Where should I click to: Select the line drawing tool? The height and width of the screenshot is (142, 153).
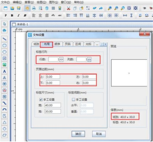pyautogui.click(x=4, y=39)
